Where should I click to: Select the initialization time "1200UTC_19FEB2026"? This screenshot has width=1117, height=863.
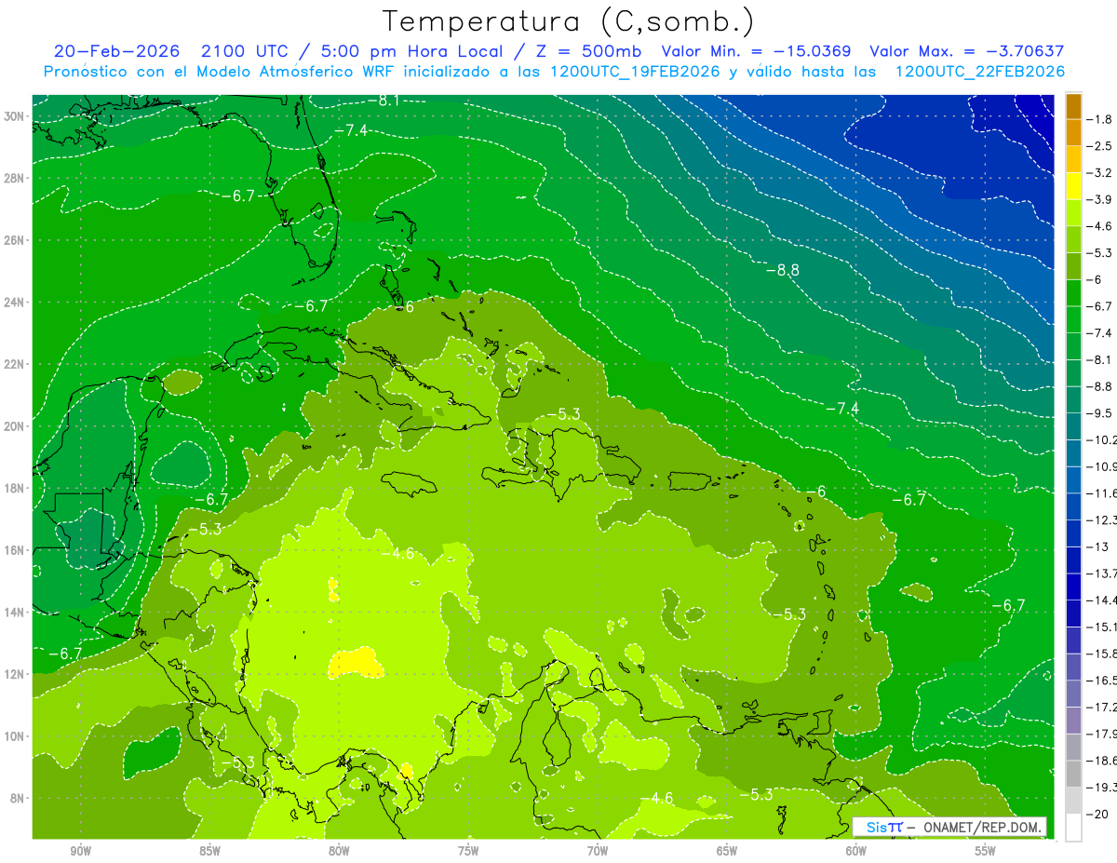(635, 72)
